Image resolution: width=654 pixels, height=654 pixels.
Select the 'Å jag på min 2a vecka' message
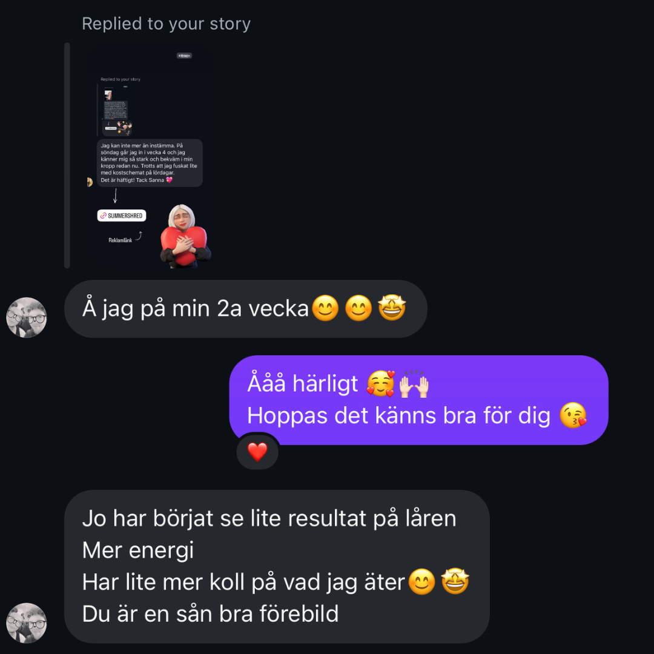coord(246,309)
